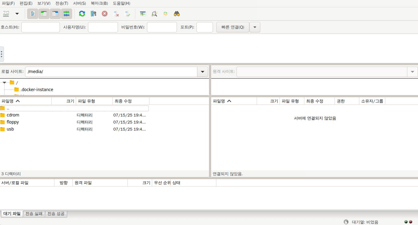Open the 서버(S) menu
418x225 pixels.
pyautogui.click(x=79, y=3)
